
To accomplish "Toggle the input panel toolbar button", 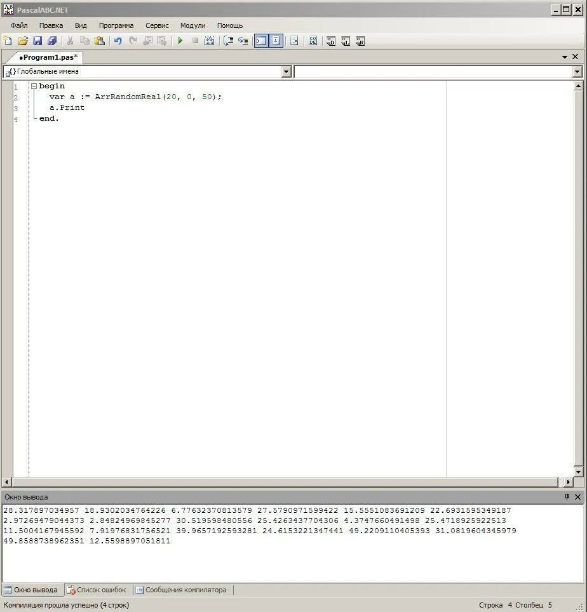I will [276, 41].
